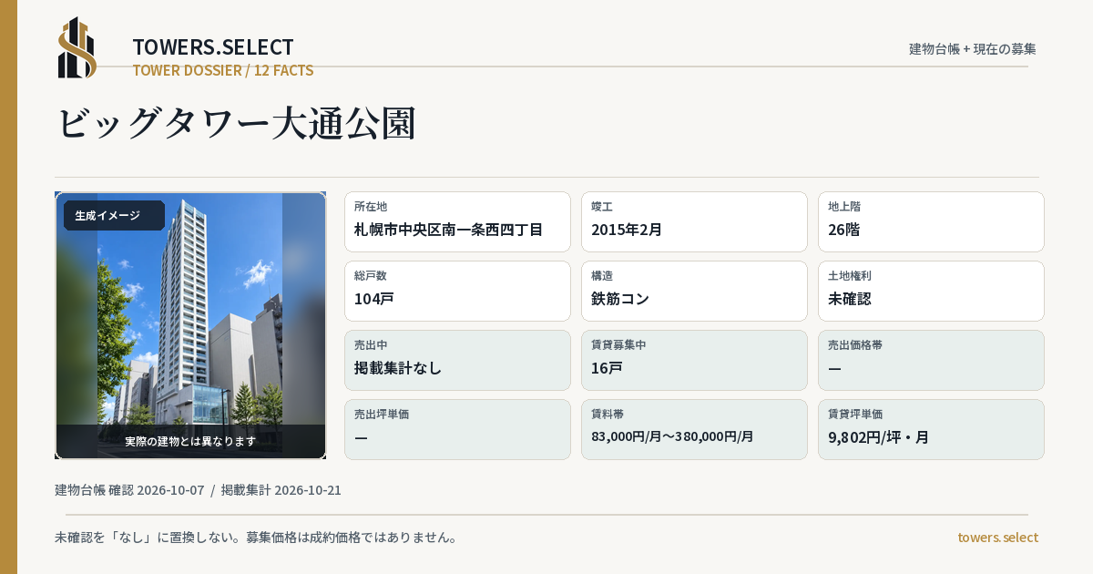
Task: Click the 建物台帳 + 現在の募集 header text
Action: pyautogui.click(x=973, y=49)
